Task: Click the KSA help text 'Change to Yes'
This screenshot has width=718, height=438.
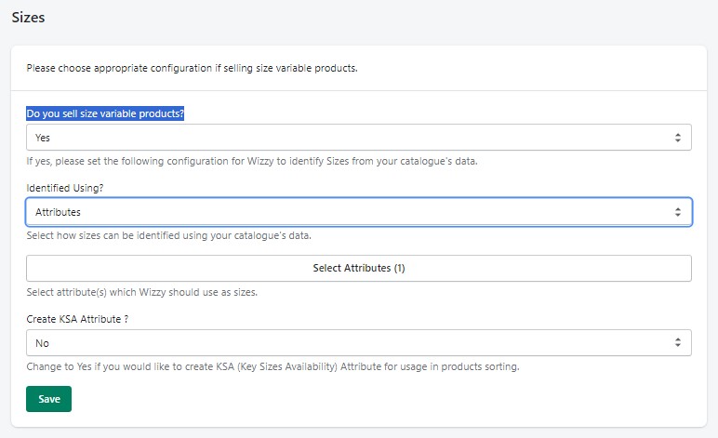Action: coord(273,366)
